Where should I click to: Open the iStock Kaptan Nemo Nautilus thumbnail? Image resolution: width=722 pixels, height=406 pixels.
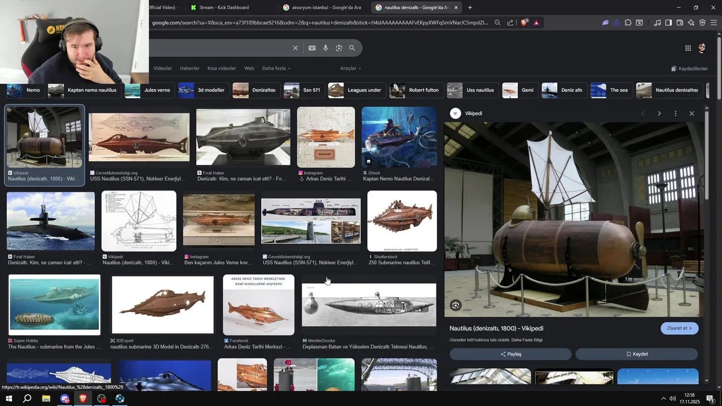tap(399, 137)
